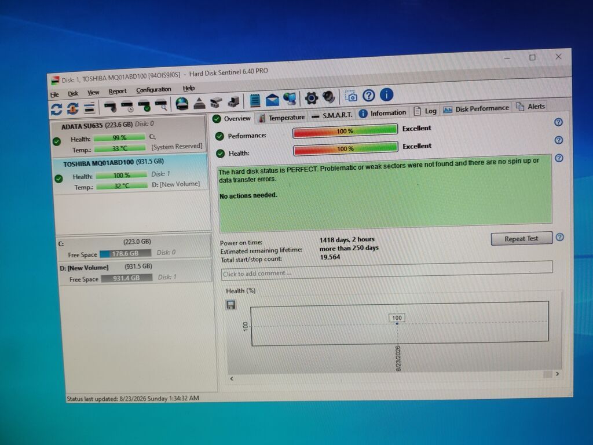Image resolution: width=593 pixels, height=445 pixels.
Task: Click the save floppy icon above health graph
Action: tap(230, 305)
